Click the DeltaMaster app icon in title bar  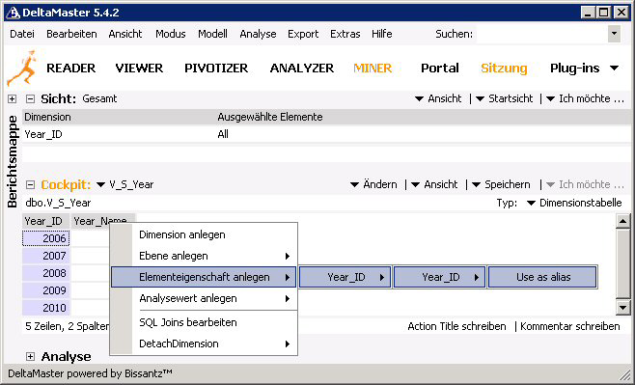click(x=13, y=13)
